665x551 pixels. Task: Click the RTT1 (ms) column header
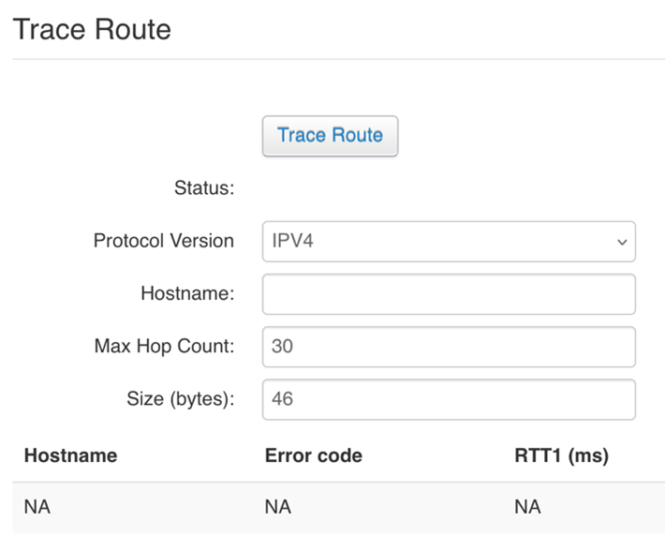point(561,455)
